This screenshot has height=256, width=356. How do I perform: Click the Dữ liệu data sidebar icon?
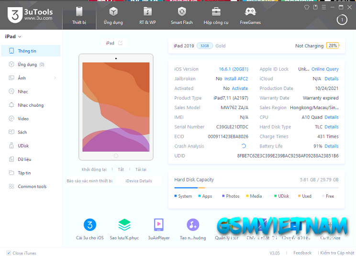pos(11,159)
